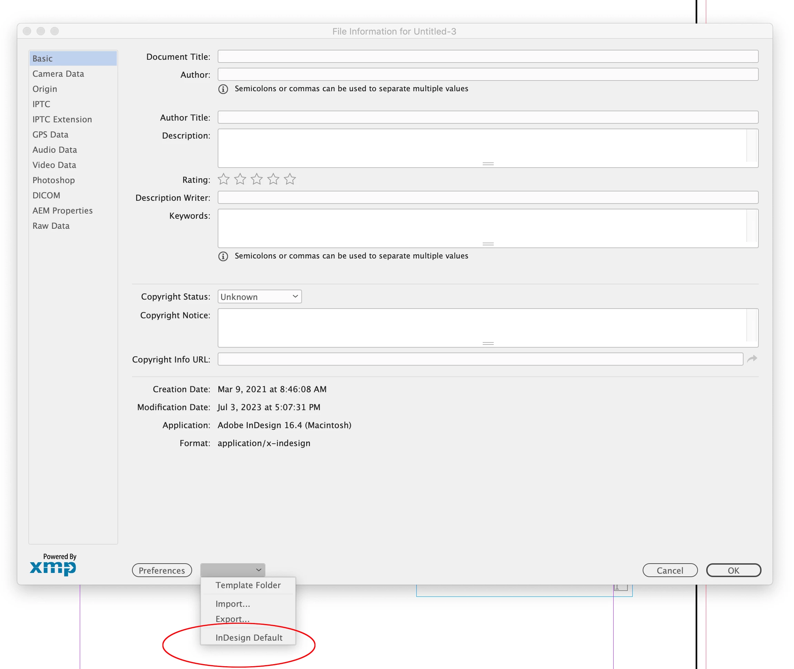This screenshot has width=794, height=669.
Task: Open the Copyright Status dropdown
Action: (259, 296)
